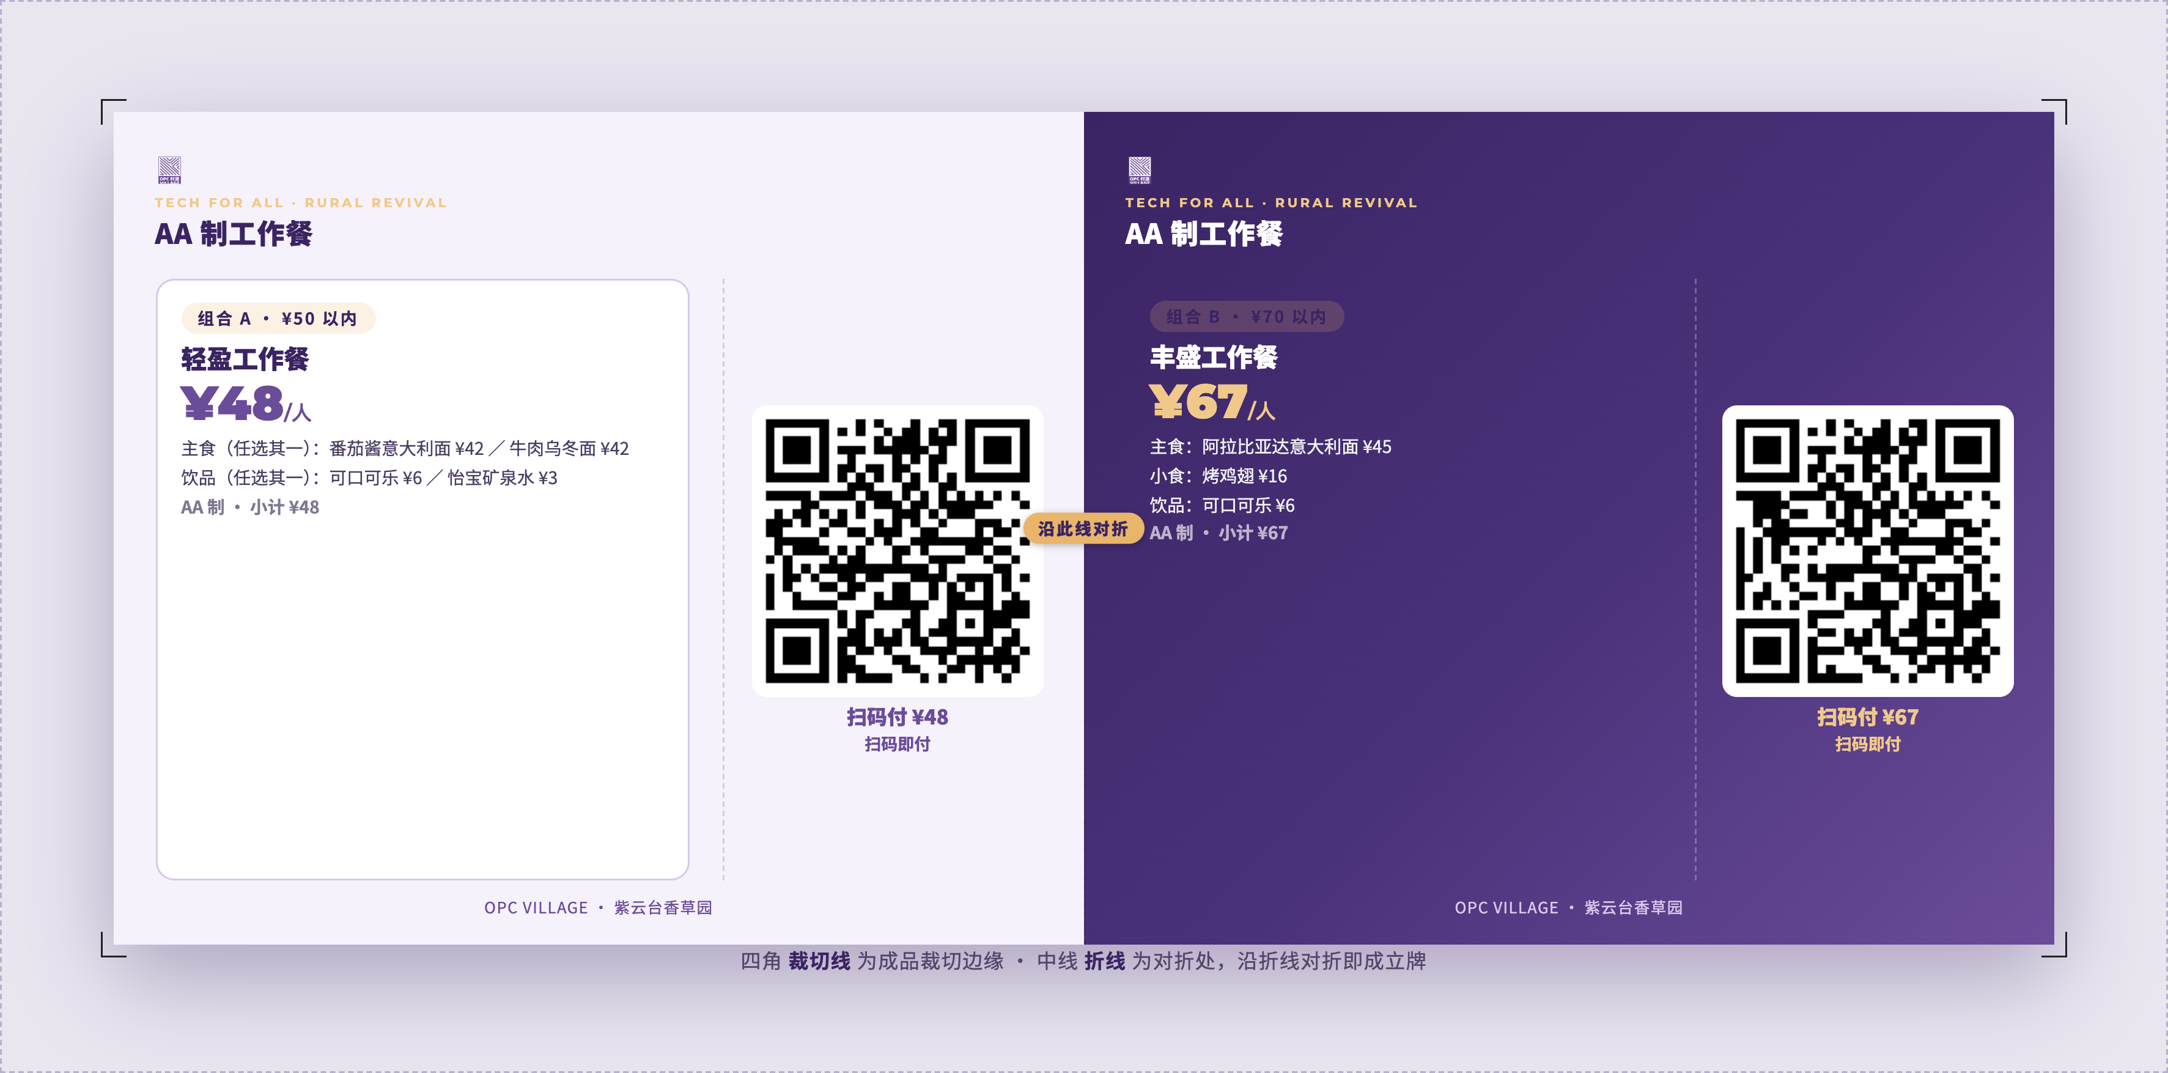The image size is (2168, 1073).
Task: Click the ¥48 payment QR code
Action: tap(897, 551)
